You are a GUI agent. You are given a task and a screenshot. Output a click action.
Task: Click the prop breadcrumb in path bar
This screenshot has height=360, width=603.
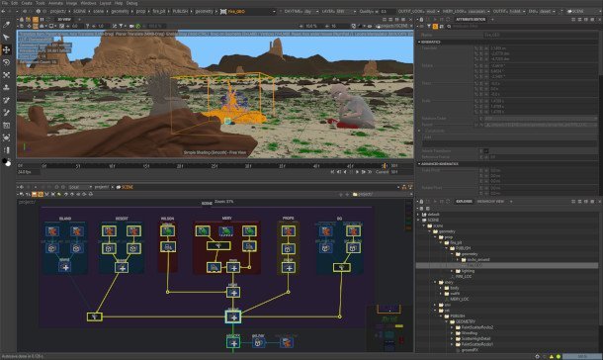(x=140, y=12)
